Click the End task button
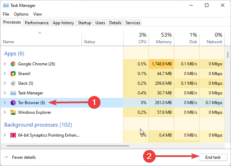Viewport: 231px width, 166px height. 213,157
